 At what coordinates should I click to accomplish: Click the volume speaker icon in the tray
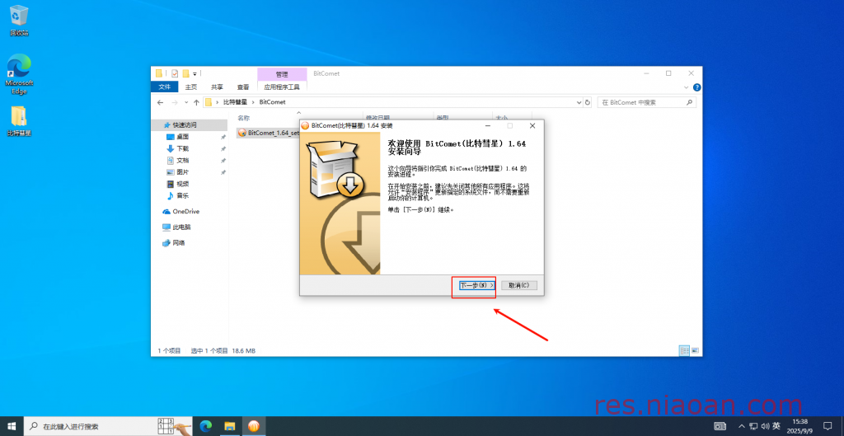tap(765, 426)
